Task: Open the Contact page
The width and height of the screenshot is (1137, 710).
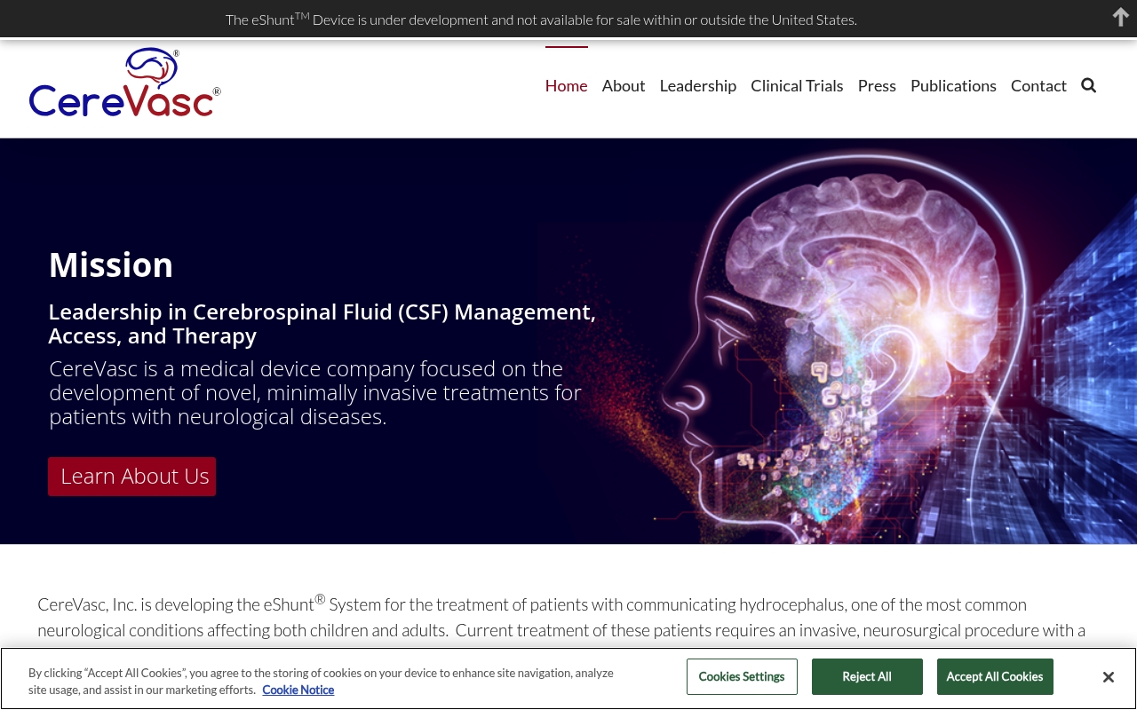Action: [1038, 85]
